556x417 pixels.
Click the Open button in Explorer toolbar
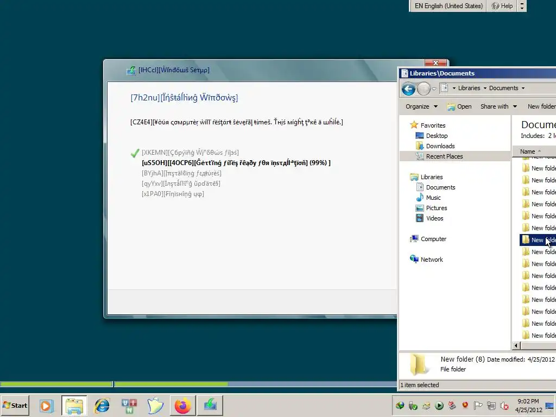(459, 106)
